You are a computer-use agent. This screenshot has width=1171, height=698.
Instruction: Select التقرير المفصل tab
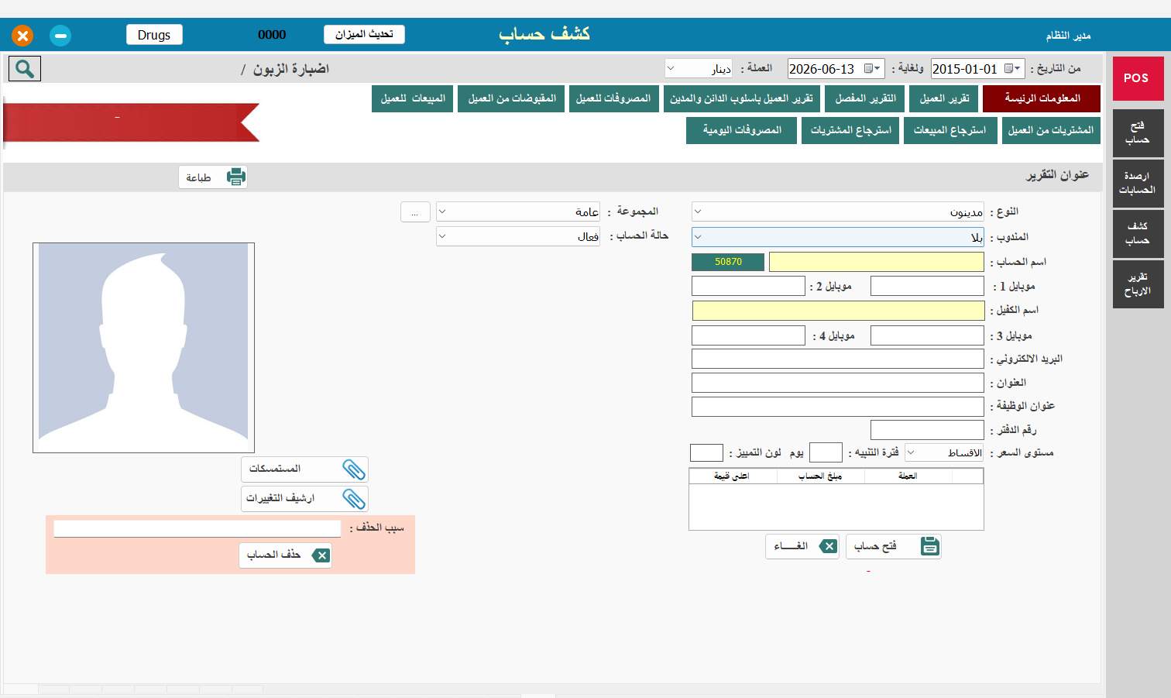865,98
